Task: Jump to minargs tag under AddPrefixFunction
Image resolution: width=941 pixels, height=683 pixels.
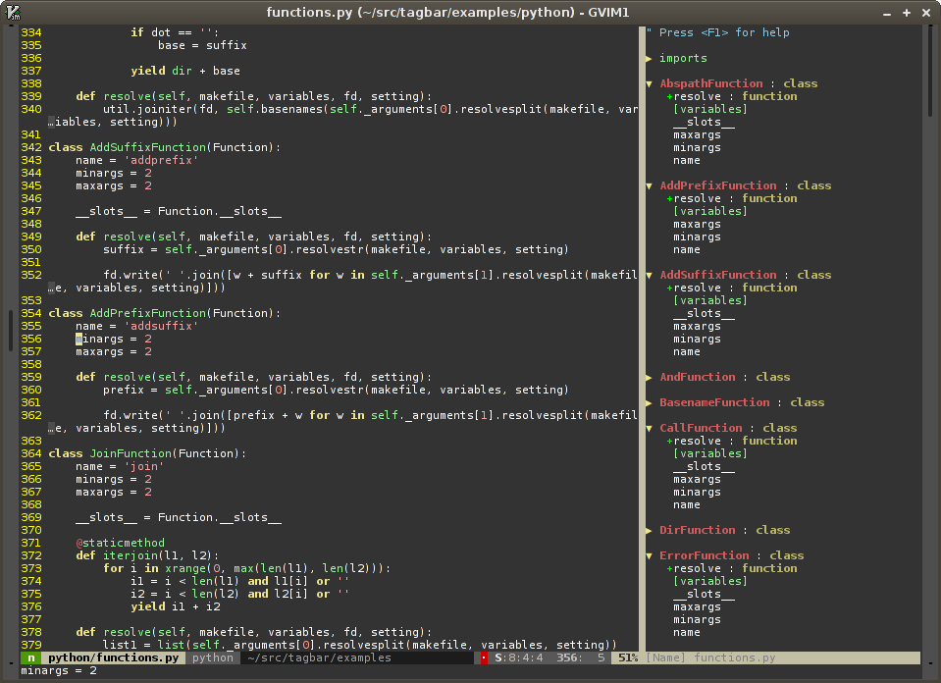Action: [697, 236]
